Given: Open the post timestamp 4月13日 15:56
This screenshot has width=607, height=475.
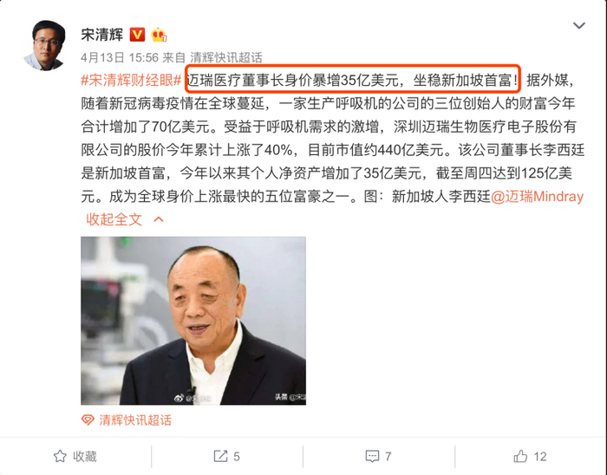Looking at the screenshot, I should pyautogui.click(x=120, y=57).
